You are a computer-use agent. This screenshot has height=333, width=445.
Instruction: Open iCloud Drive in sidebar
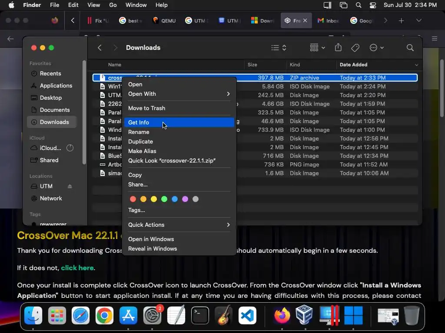pos(52,148)
